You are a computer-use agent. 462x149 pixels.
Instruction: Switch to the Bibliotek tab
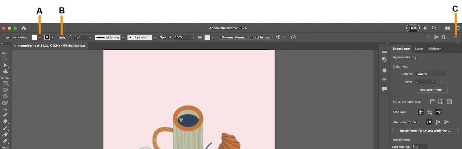435,49
